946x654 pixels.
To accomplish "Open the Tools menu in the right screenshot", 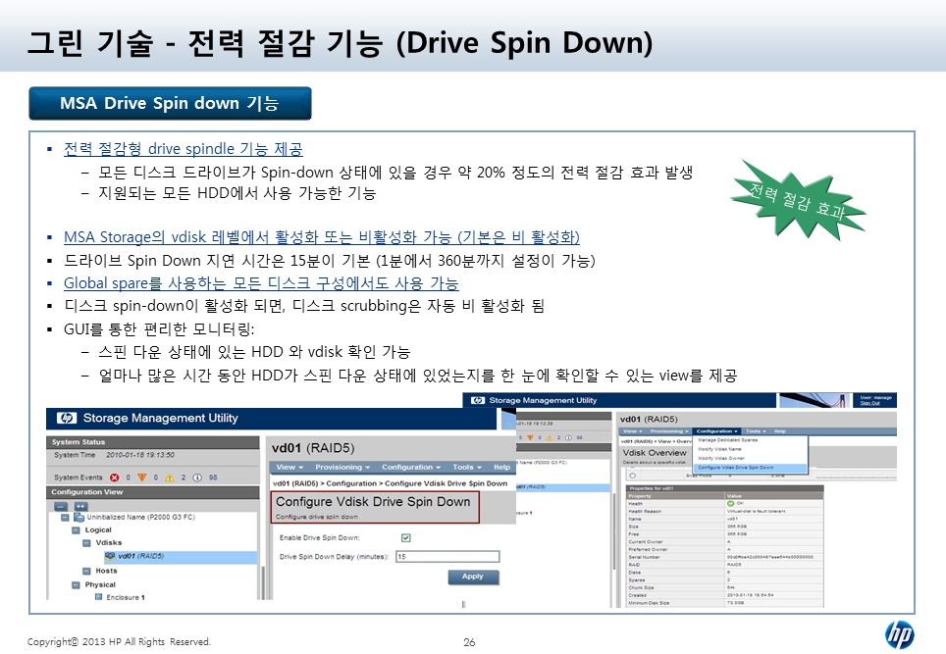I will pyautogui.click(x=756, y=431).
